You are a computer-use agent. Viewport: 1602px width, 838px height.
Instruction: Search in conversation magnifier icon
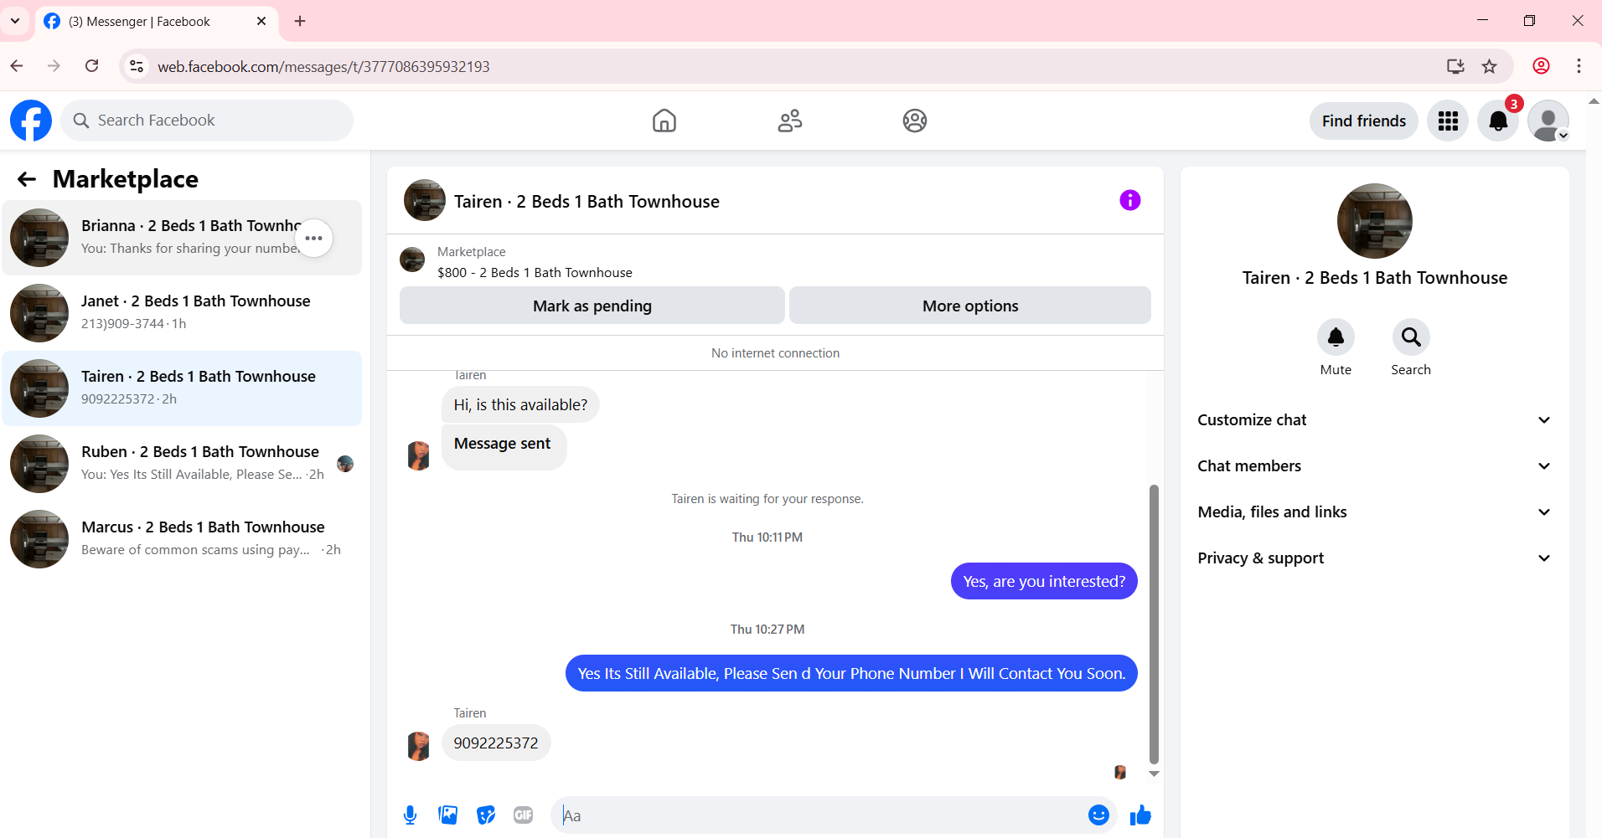(1411, 337)
